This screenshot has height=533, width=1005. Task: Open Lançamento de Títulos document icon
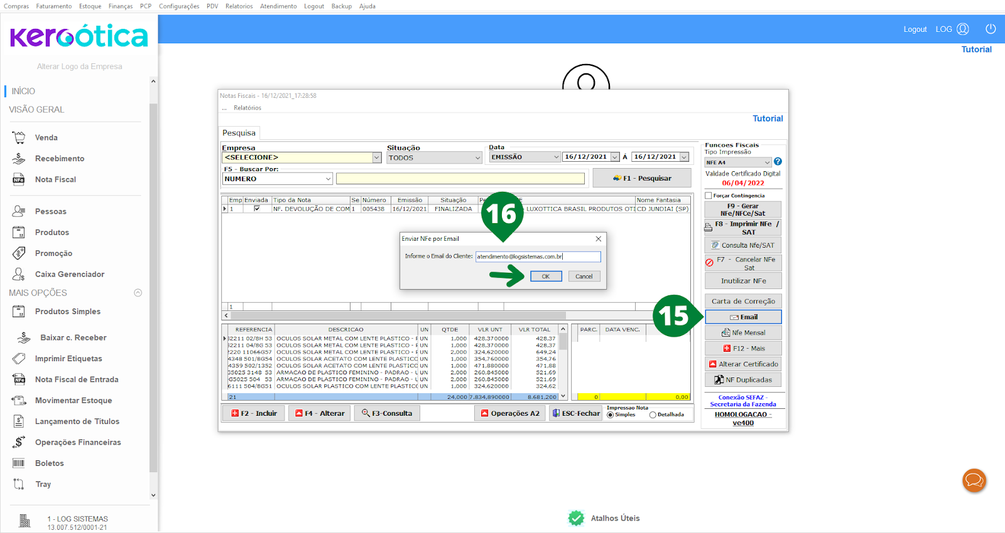point(19,421)
